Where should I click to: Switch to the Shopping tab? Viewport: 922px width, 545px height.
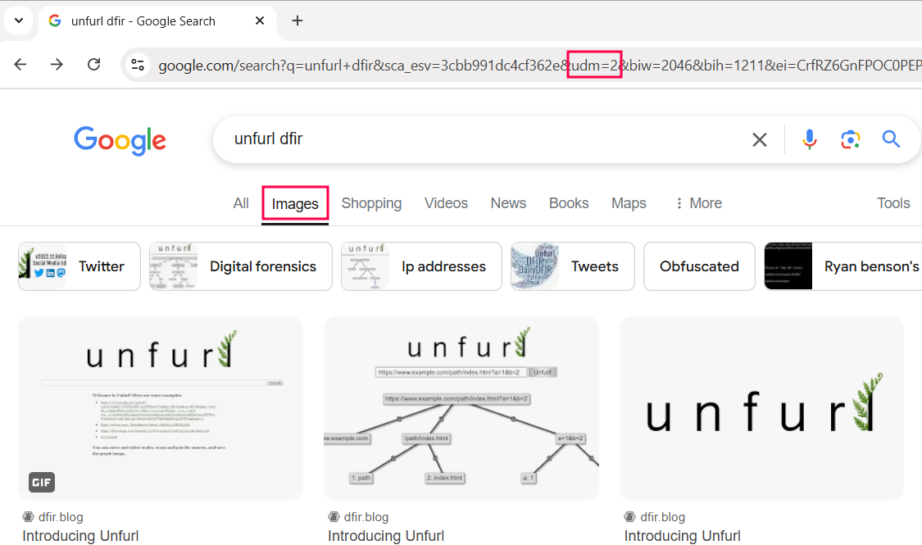click(371, 202)
